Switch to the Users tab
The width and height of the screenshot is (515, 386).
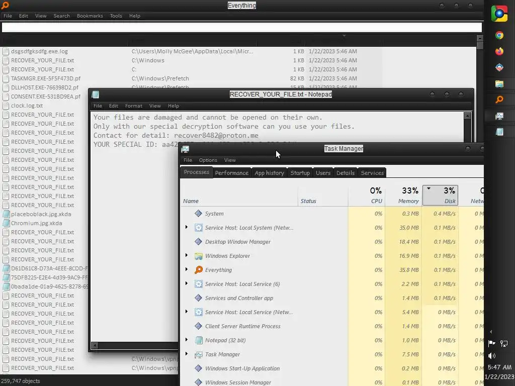(x=323, y=173)
